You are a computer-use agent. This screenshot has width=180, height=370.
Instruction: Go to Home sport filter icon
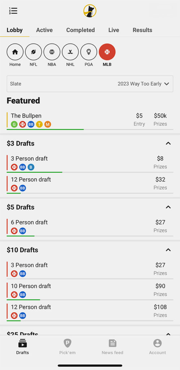coord(15,52)
